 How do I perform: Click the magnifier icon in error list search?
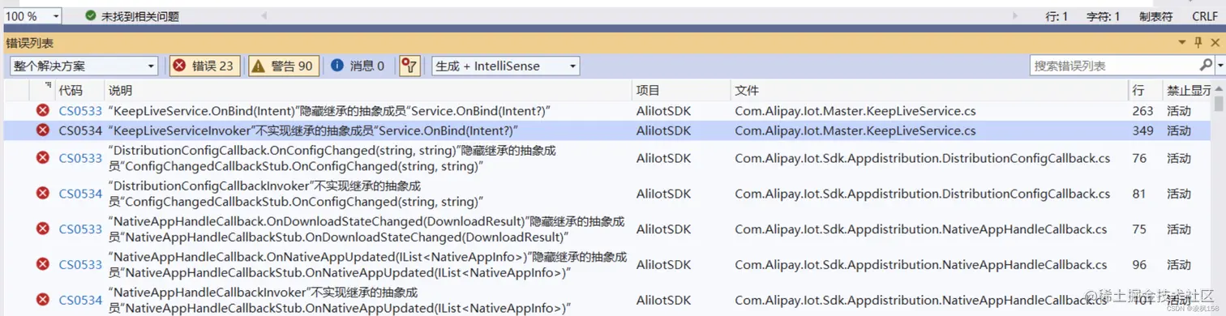1205,66
